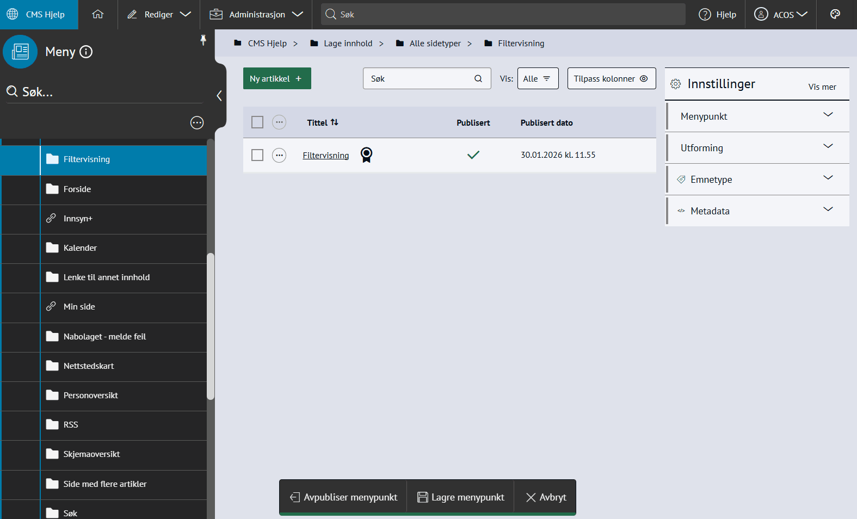This screenshot has width=857, height=519.
Task: Click the article list Søk input field
Action: [419, 79]
